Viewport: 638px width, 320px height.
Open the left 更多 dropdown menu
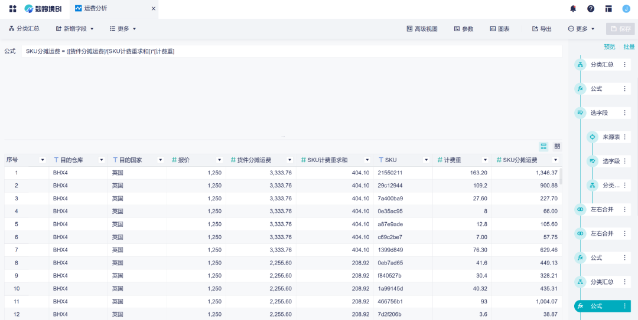[x=123, y=29]
